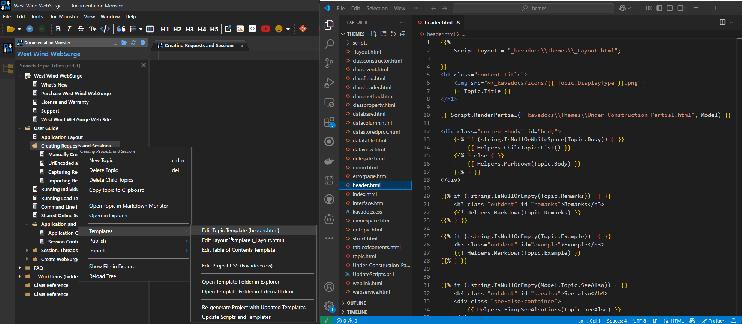
Task: Open the dropdown next to folder open icon
Action: coord(19,29)
